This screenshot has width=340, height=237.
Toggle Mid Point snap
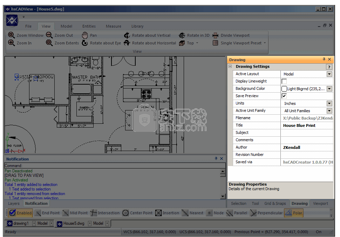click(75, 213)
